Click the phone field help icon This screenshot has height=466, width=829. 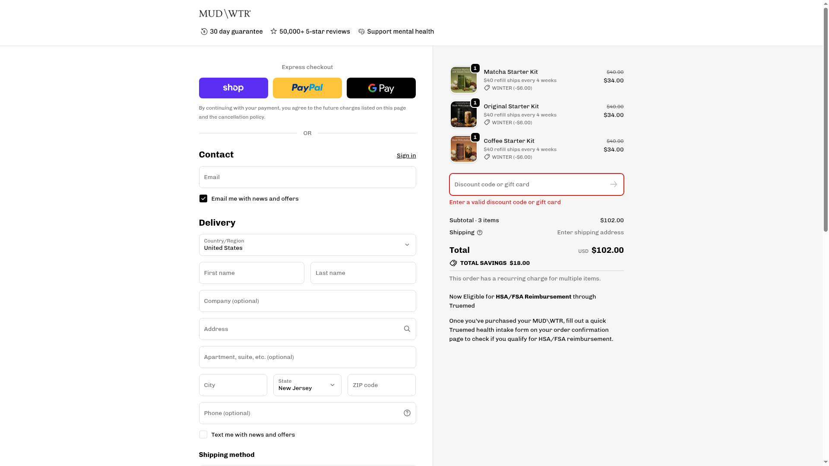point(407,413)
